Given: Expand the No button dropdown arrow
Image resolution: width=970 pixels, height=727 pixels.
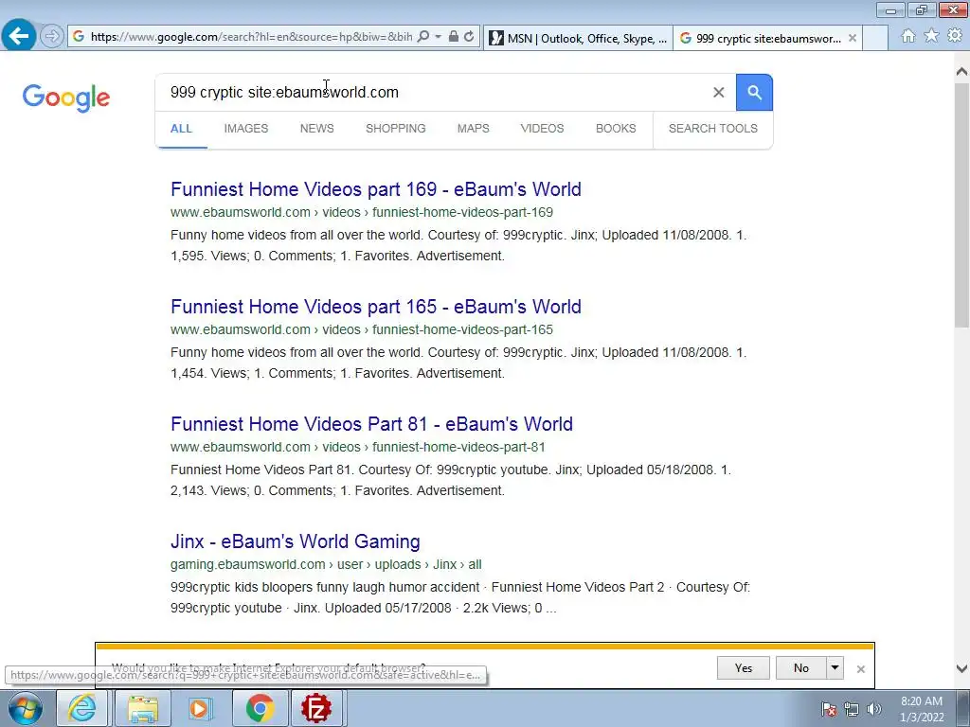Looking at the screenshot, I should coord(835,667).
